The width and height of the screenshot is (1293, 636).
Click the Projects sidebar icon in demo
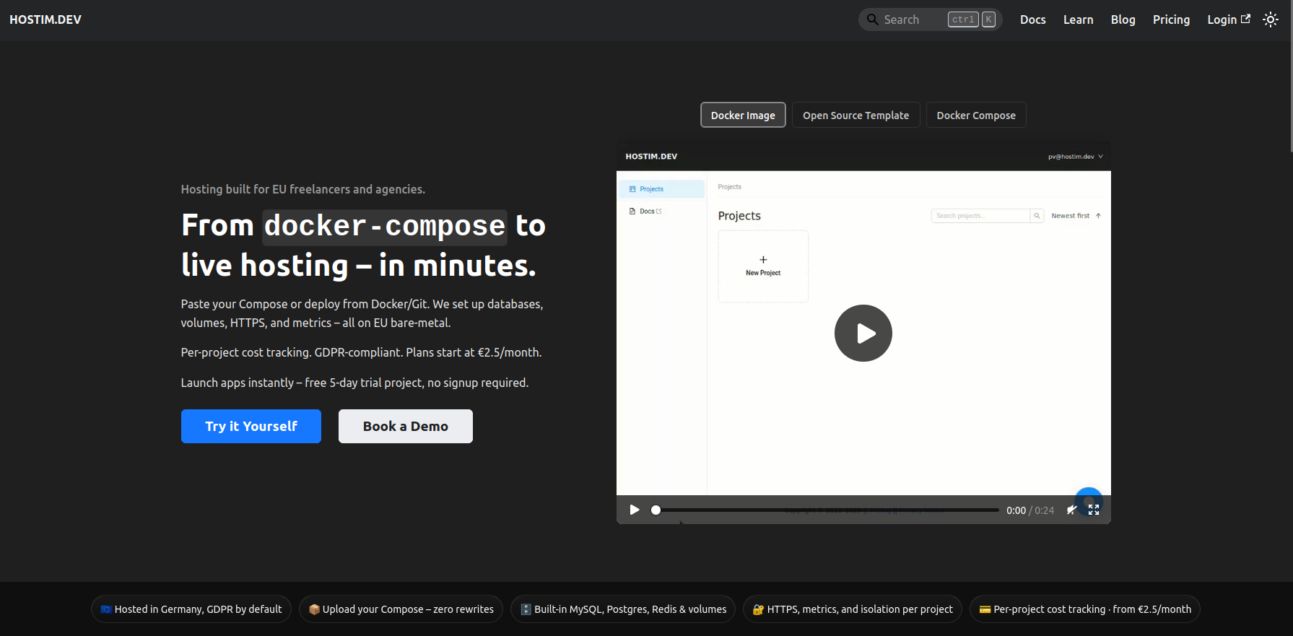[x=632, y=189]
